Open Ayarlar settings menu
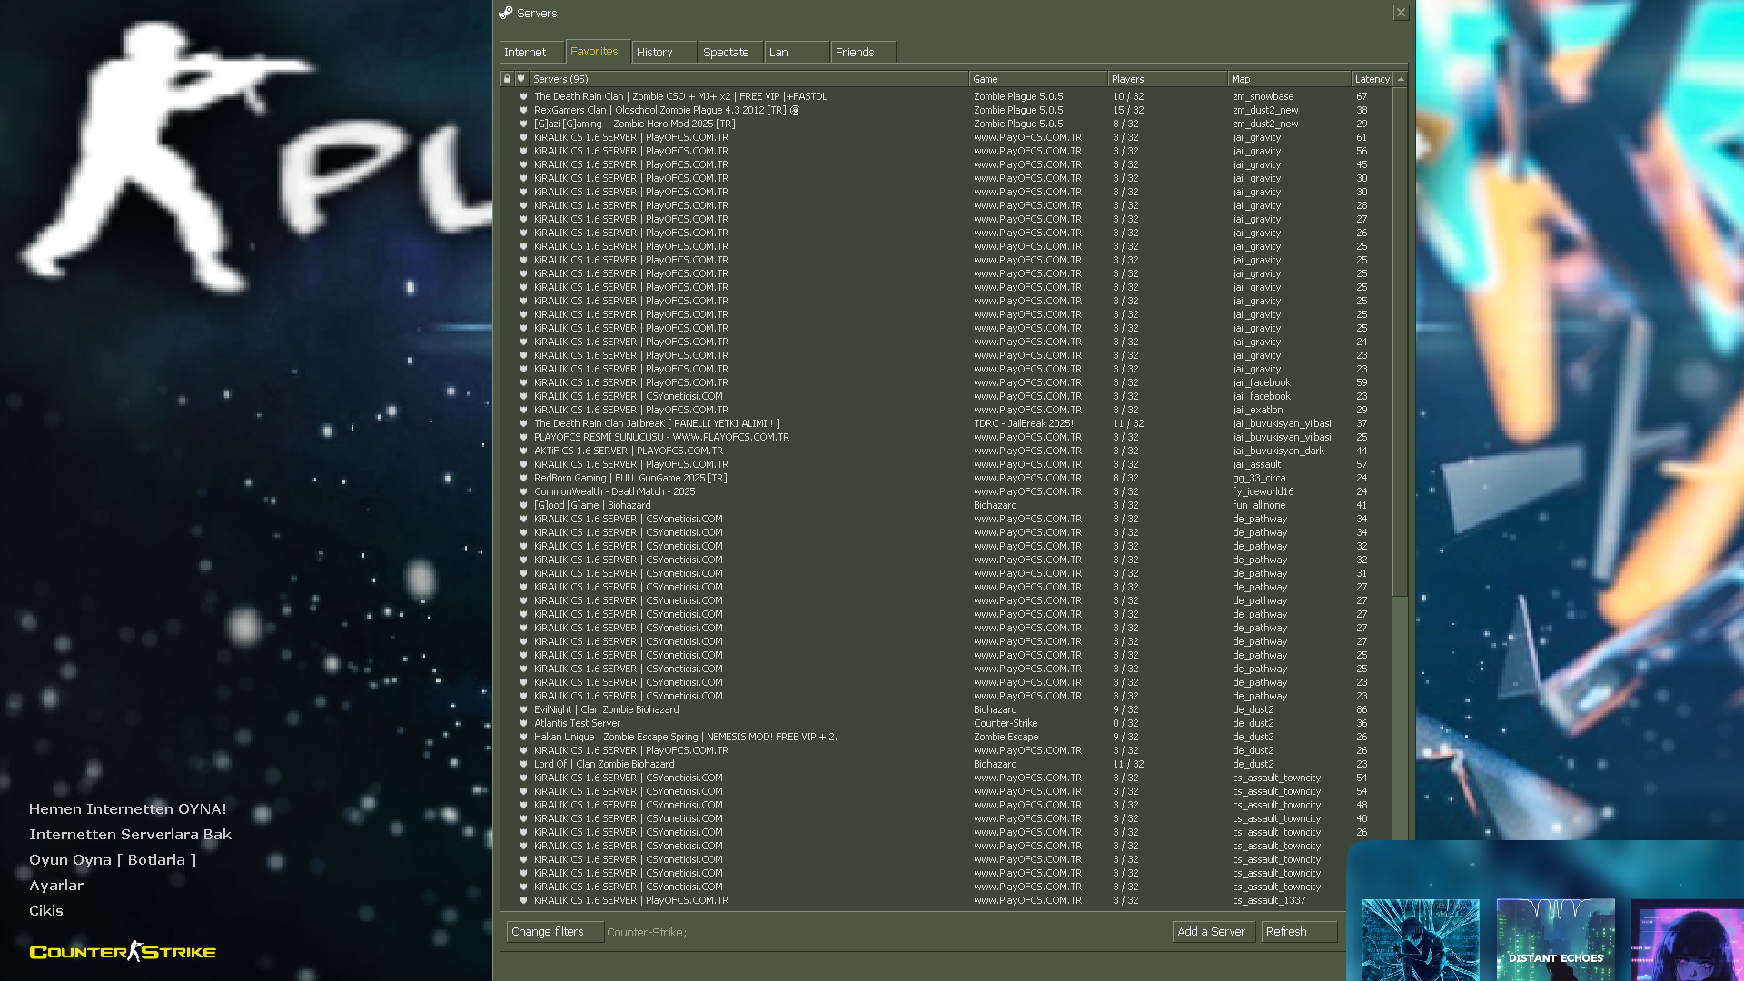This screenshot has height=981, width=1744. pos(56,886)
